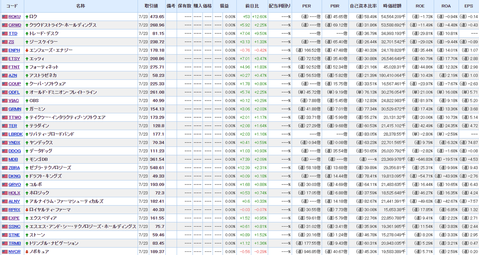Click the PER column header
479x255 pixels.
point(306,6)
